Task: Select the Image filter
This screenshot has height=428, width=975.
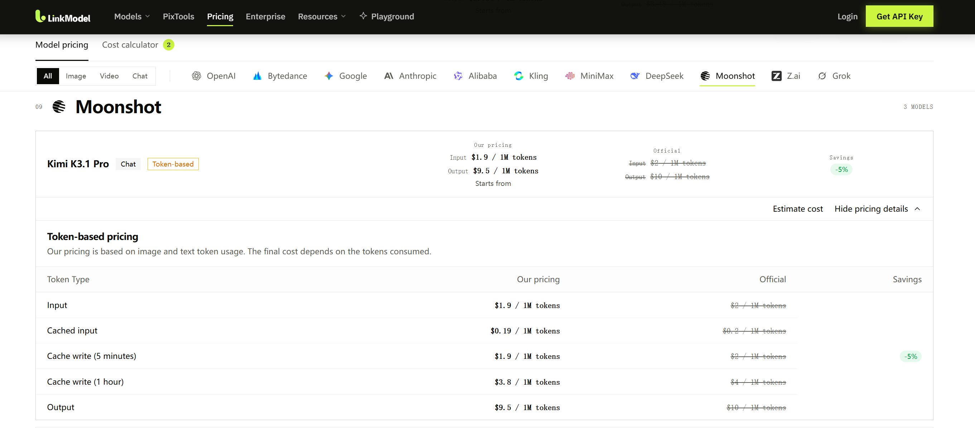Action: tap(76, 76)
